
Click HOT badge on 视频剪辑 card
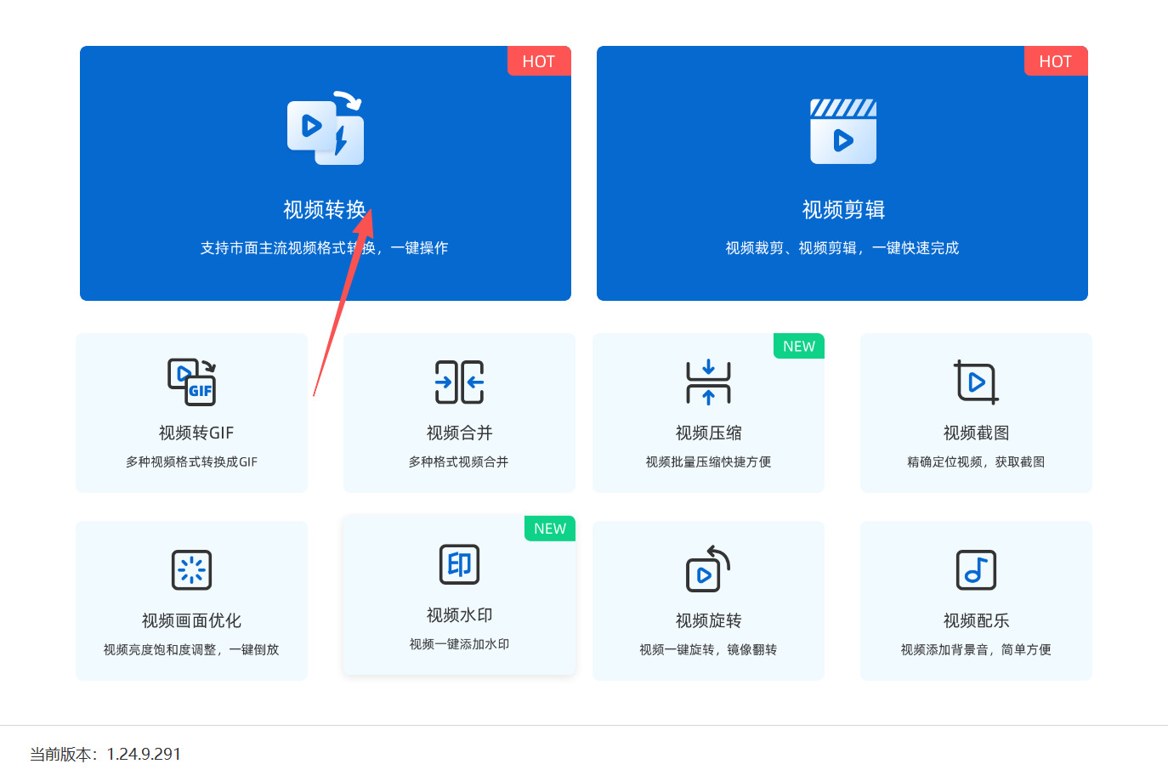pos(1056,61)
